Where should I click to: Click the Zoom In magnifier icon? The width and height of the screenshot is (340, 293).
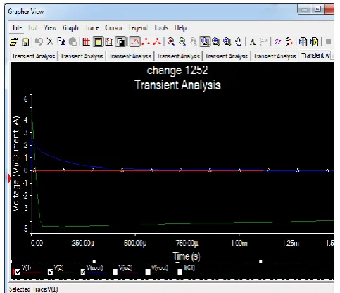pos(171,42)
